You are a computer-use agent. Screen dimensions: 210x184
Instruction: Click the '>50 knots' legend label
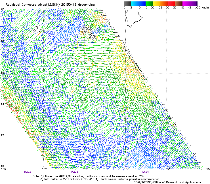(x=202, y=8)
